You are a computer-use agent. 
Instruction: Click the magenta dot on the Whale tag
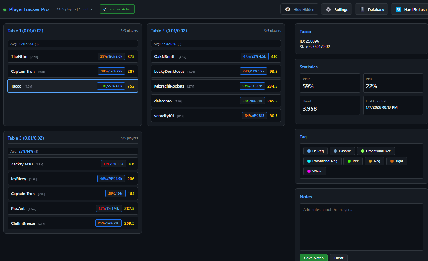(x=308, y=171)
